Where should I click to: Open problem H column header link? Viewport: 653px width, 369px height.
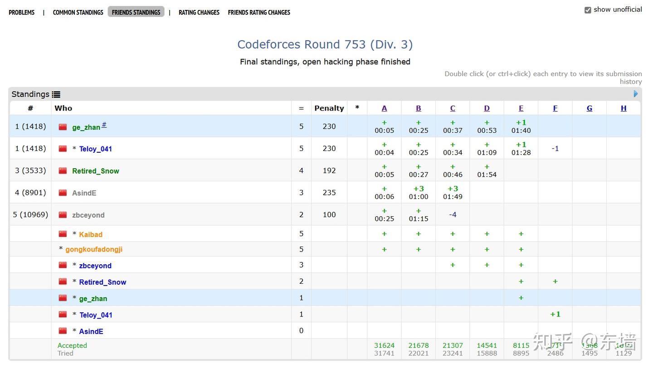click(624, 108)
